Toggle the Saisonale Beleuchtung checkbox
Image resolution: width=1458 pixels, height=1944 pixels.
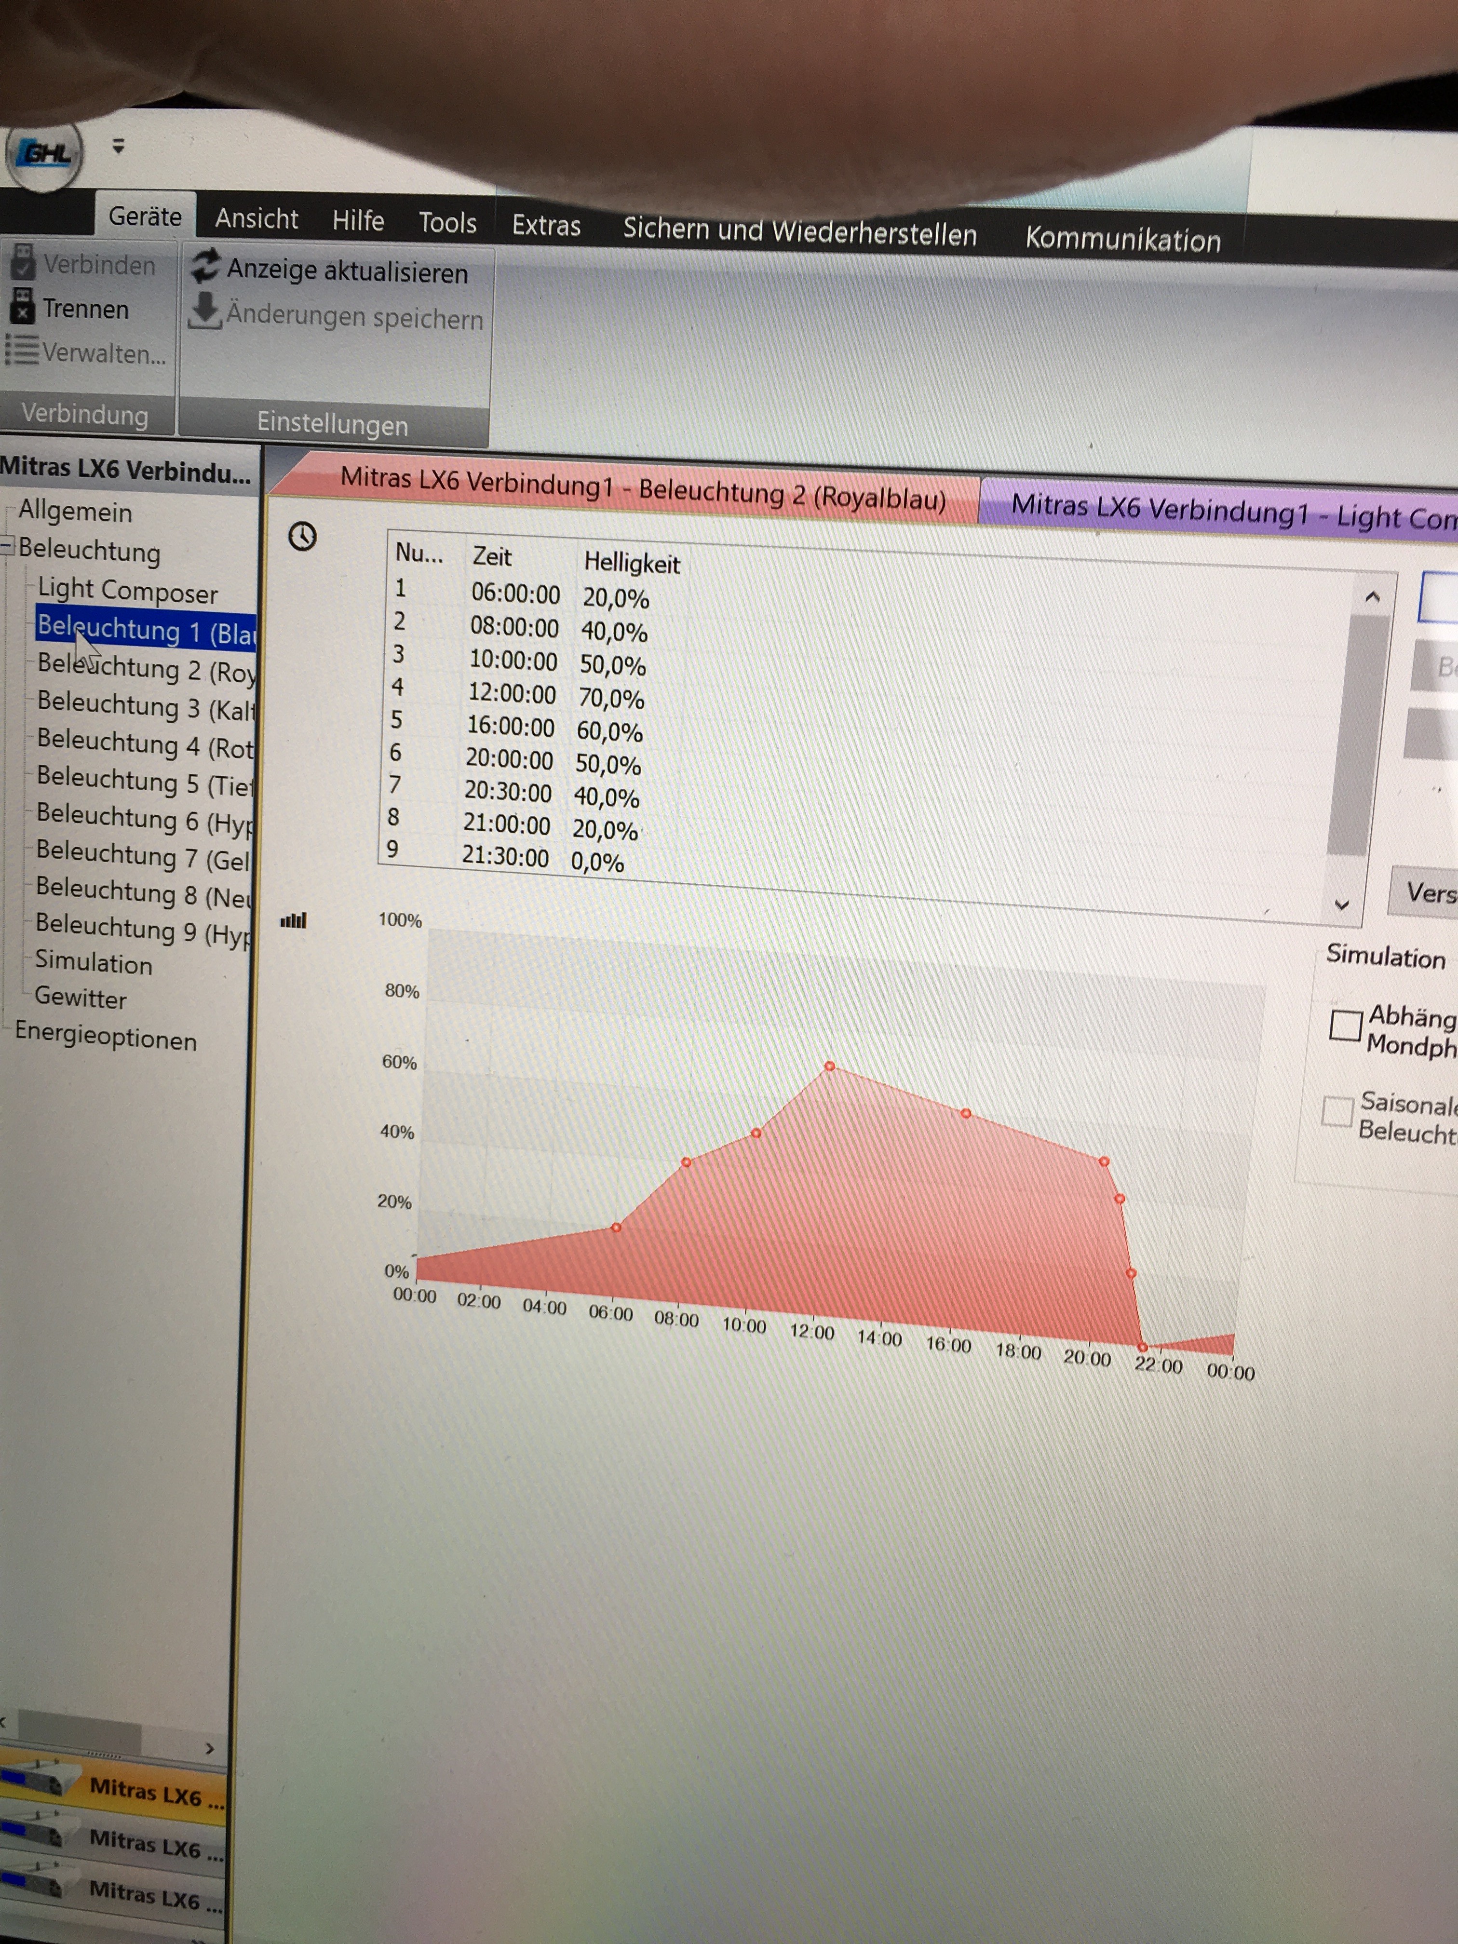click(x=1337, y=1111)
